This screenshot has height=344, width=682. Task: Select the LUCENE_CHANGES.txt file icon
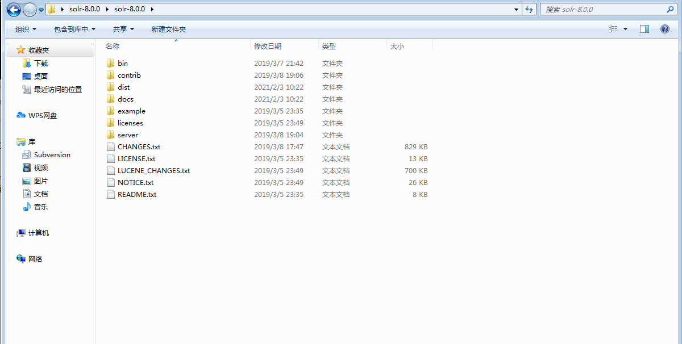click(x=111, y=171)
